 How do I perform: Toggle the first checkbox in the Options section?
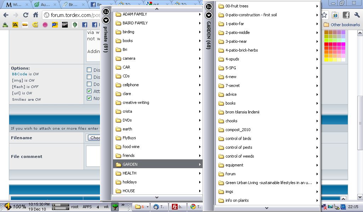point(89,70)
